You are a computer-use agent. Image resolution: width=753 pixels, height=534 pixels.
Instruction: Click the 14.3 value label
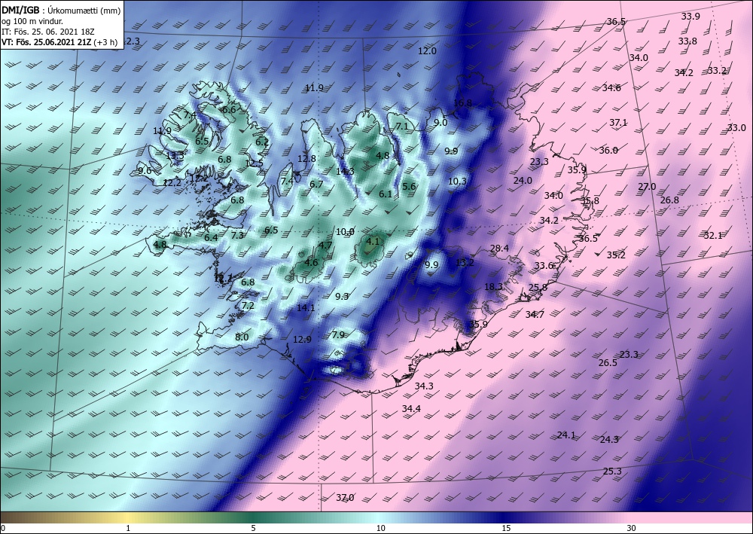pos(345,172)
